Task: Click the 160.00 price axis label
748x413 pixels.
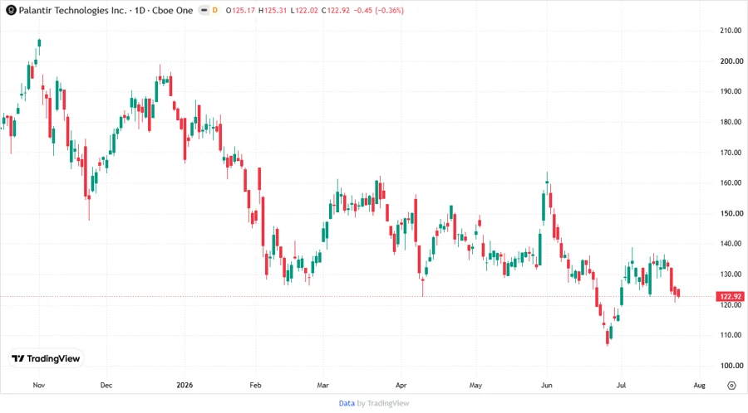Action: pyautogui.click(x=731, y=182)
